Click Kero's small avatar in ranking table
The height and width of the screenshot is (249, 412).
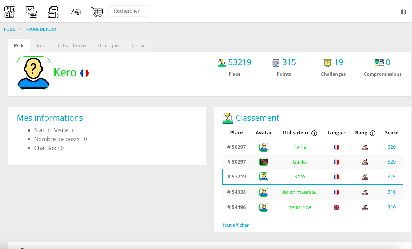click(x=264, y=177)
